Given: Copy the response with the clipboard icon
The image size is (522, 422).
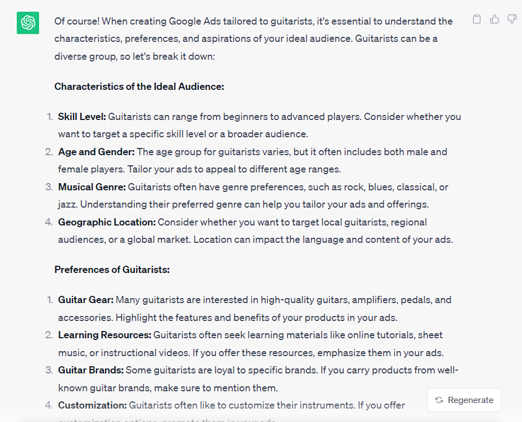Looking at the screenshot, I should pos(477,20).
